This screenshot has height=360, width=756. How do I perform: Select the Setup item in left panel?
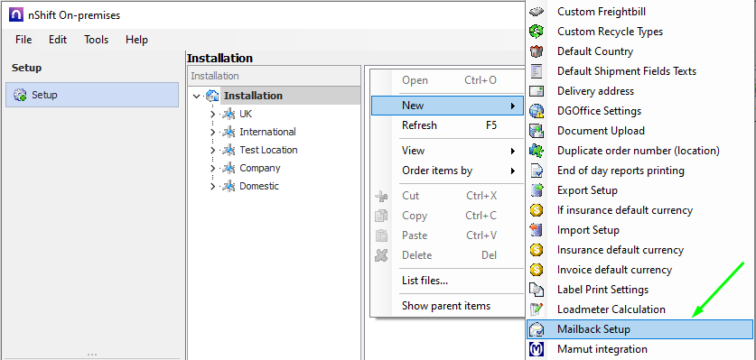pyautogui.click(x=92, y=95)
